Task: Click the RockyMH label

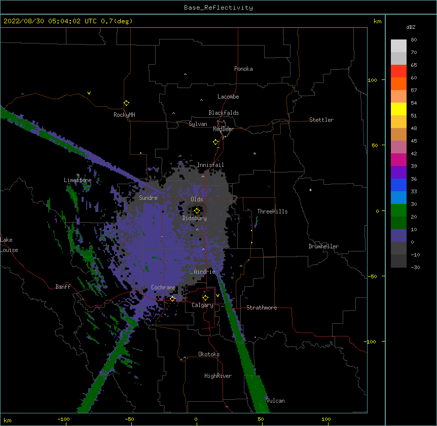Action: [x=124, y=115]
